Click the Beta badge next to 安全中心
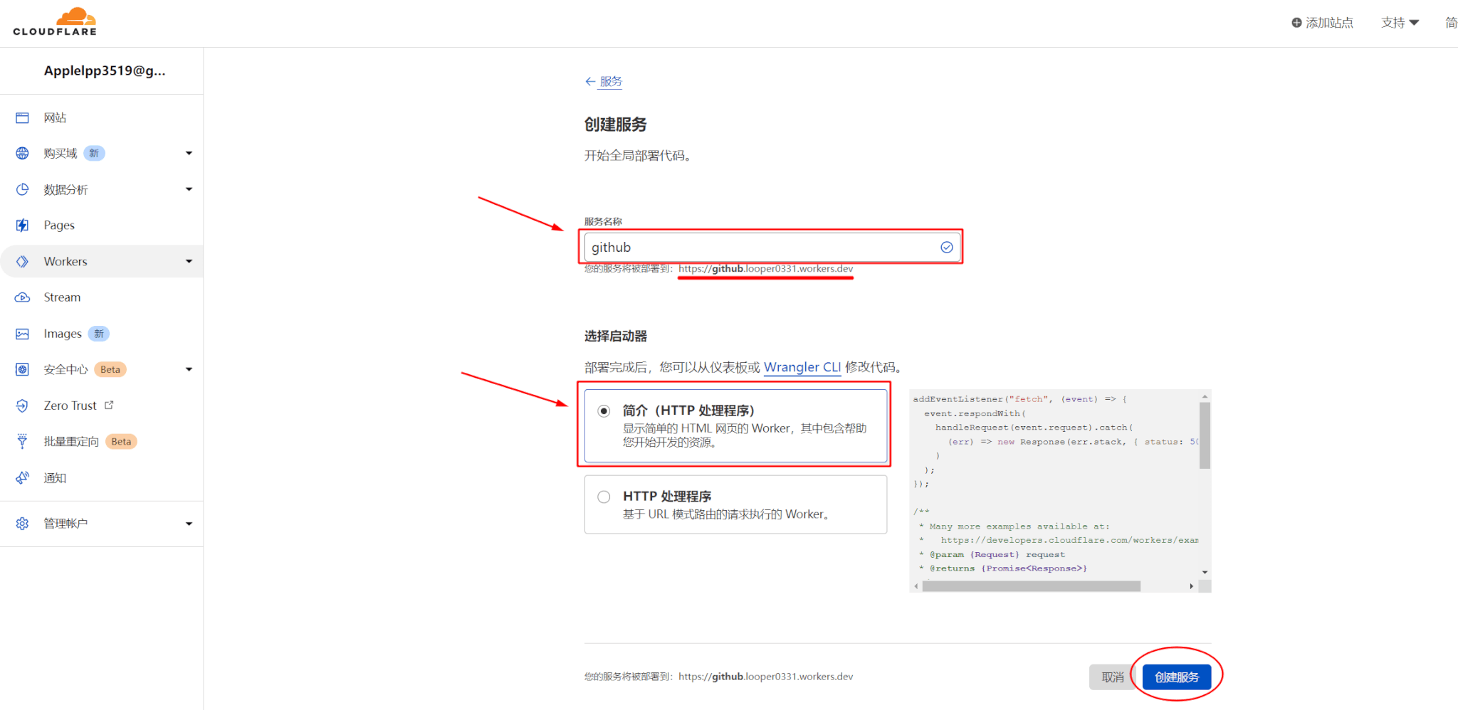This screenshot has width=1458, height=710. point(110,369)
